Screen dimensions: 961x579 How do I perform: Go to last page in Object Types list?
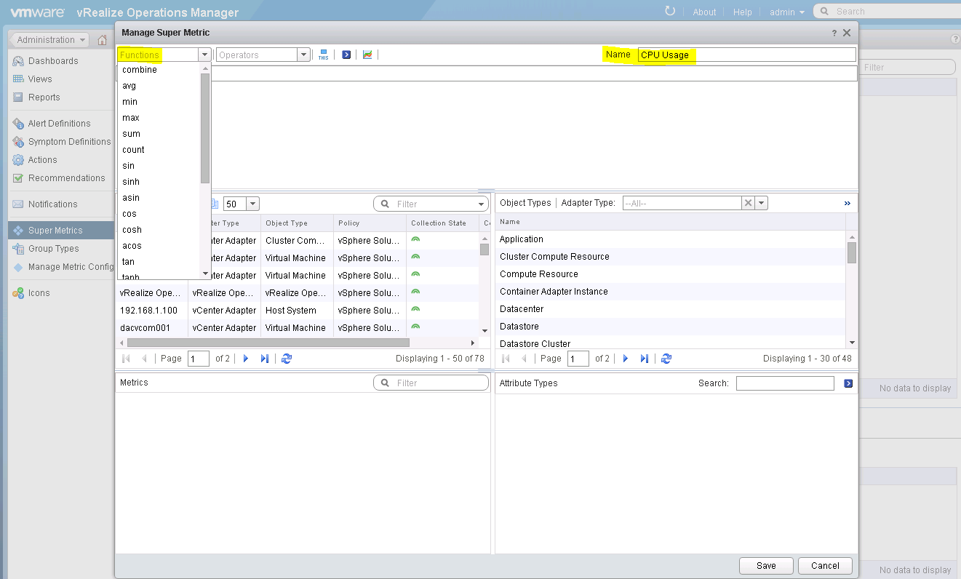[x=644, y=359]
